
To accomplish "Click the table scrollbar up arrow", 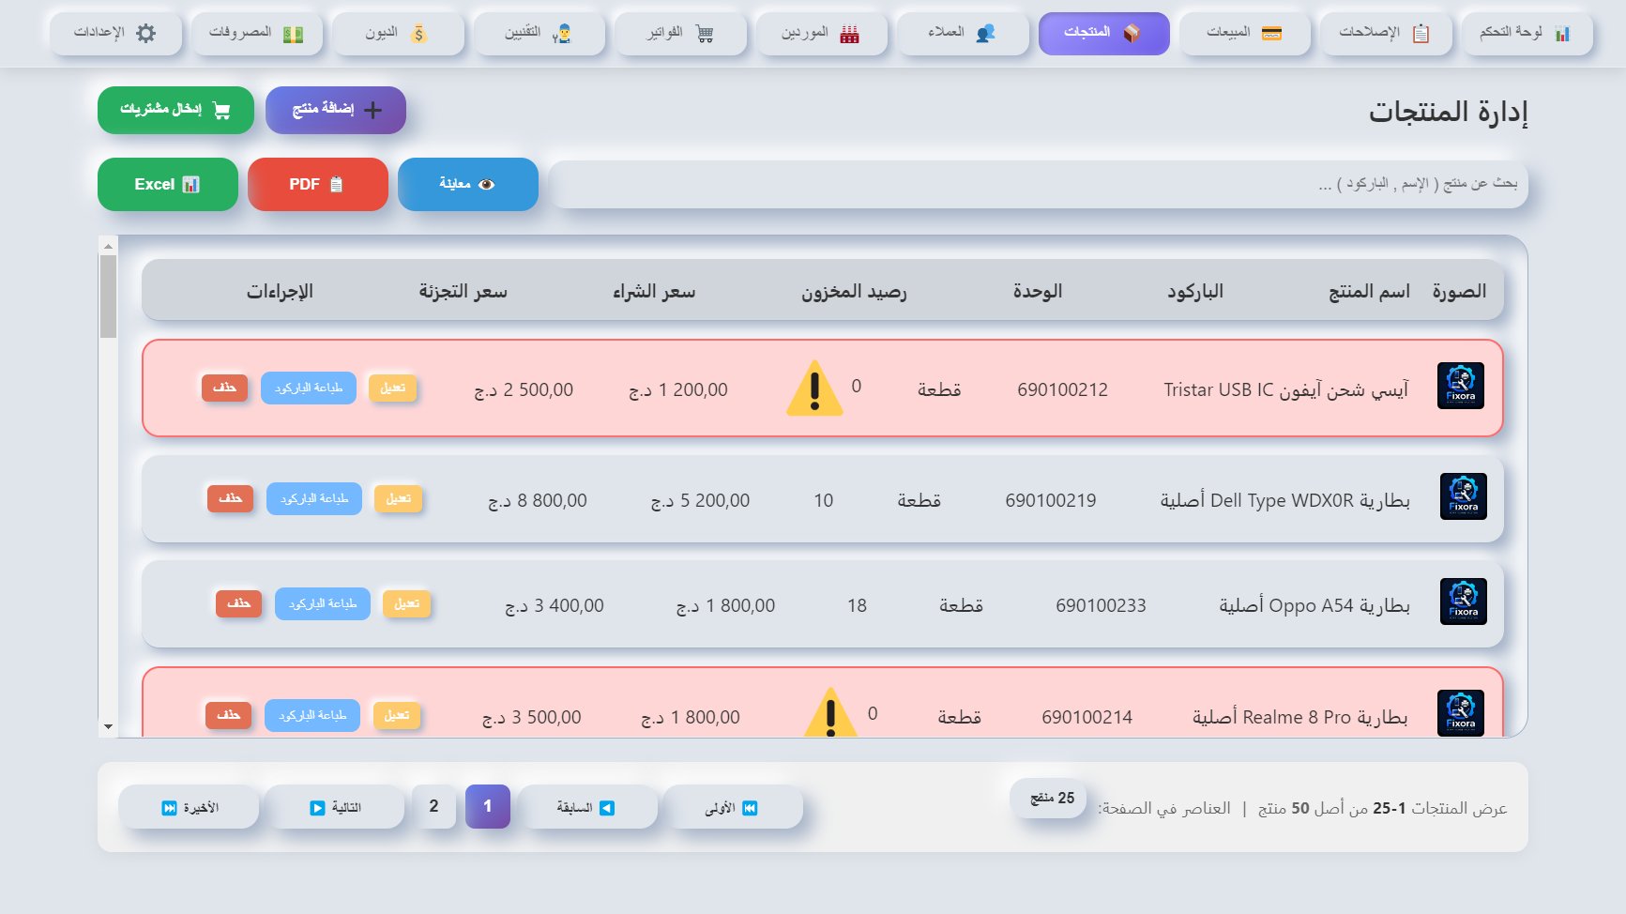I will [108, 246].
